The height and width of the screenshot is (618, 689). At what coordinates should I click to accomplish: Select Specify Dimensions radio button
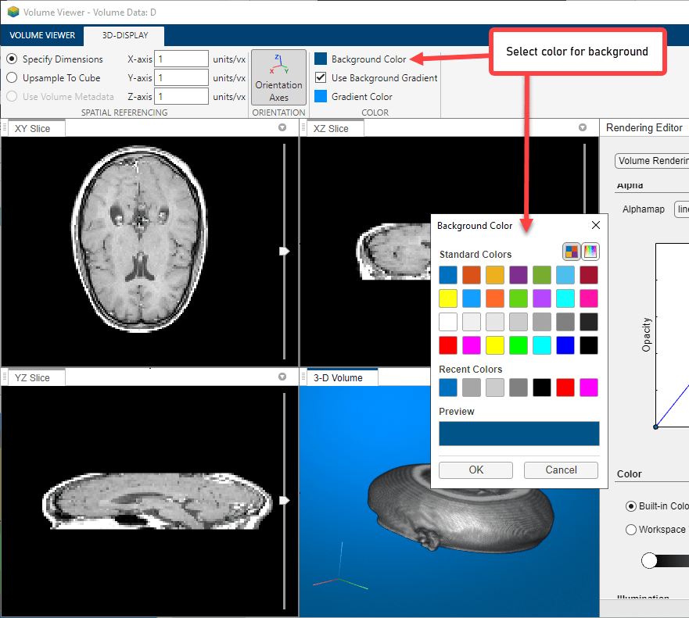click(12, 59)
